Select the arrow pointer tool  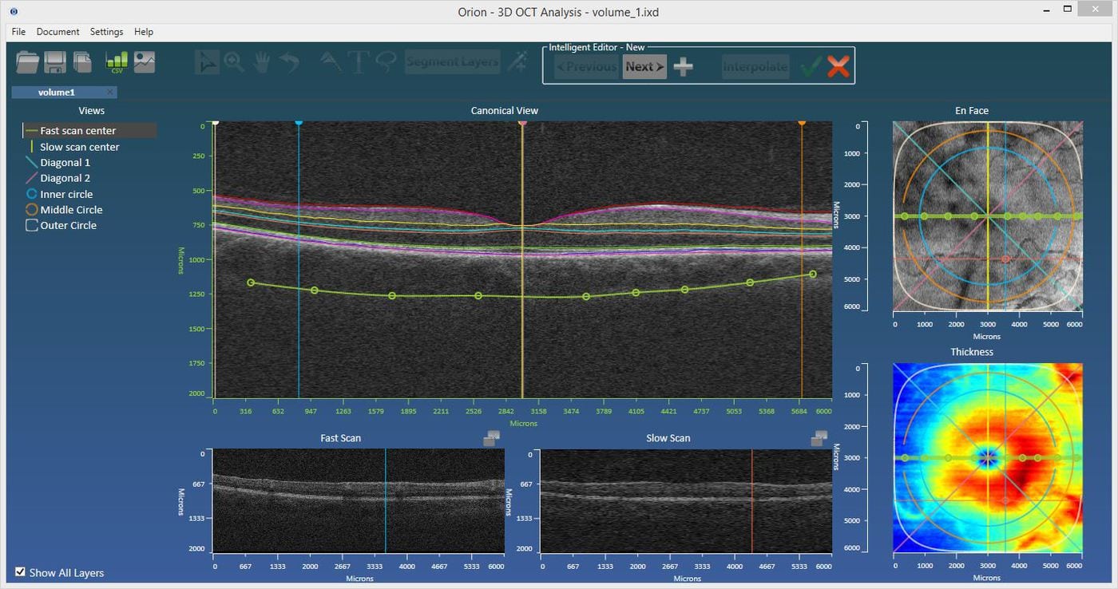point(208,62)
